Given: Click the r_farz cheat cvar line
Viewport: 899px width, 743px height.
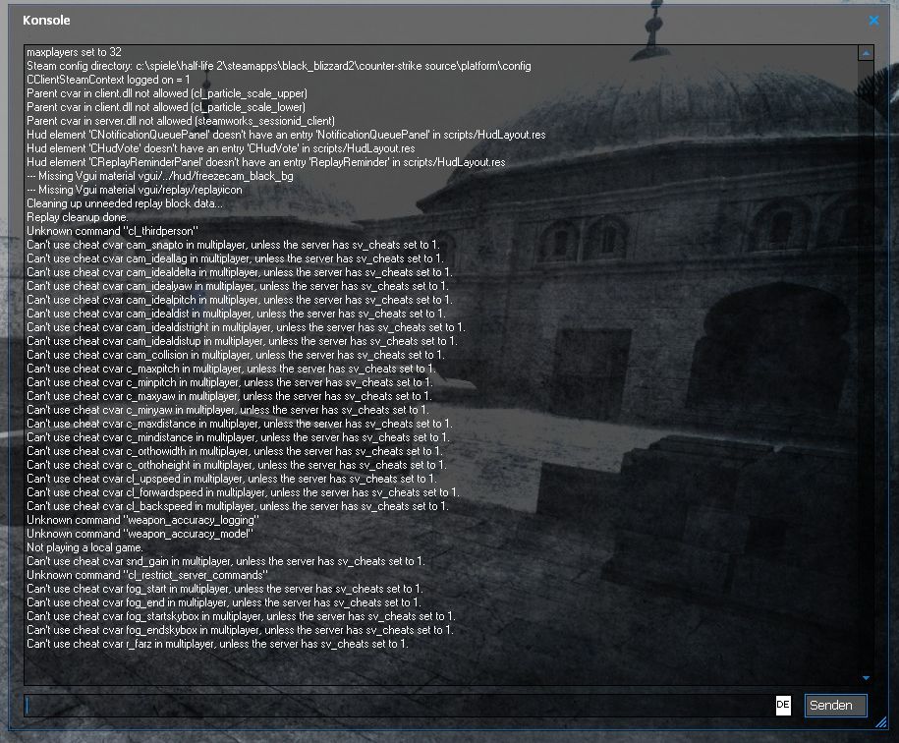Looking at the screenshot, I should click(216, 644).
